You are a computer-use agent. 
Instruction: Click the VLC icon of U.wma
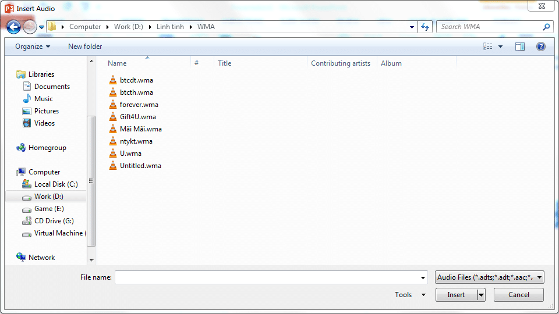coord(112,153)
